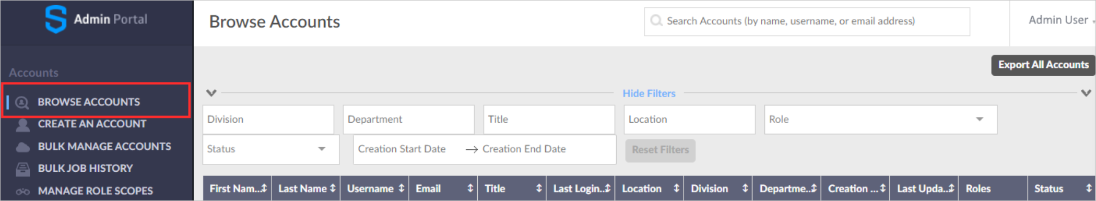Click the Bulk Job History printer icon
The image size is (1096, 201).
coord(22,169)
